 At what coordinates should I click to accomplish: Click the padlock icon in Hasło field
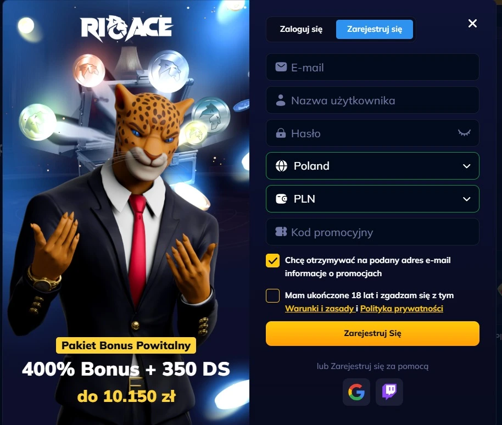pos(281,133)
